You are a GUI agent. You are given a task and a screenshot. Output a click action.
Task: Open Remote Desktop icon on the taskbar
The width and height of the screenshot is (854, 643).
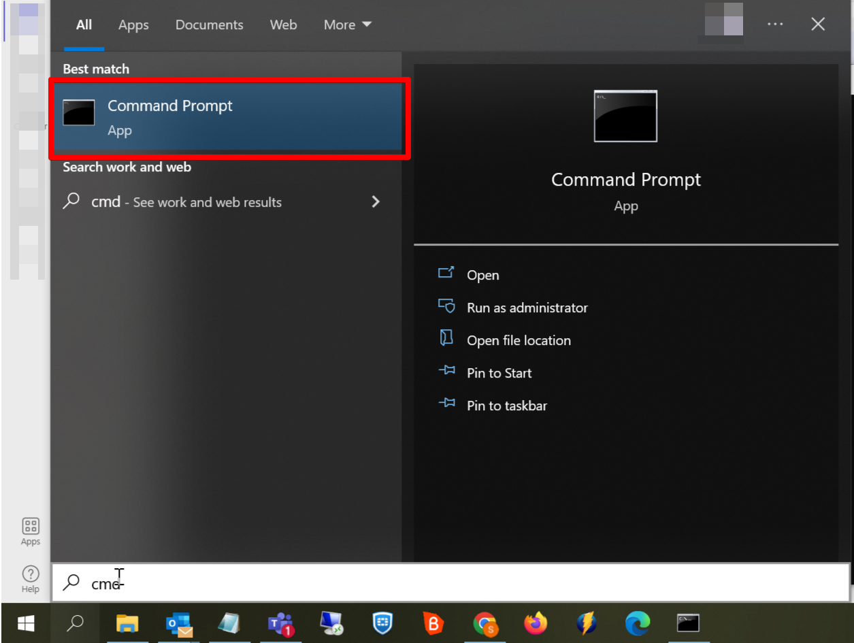pos(331,623)
